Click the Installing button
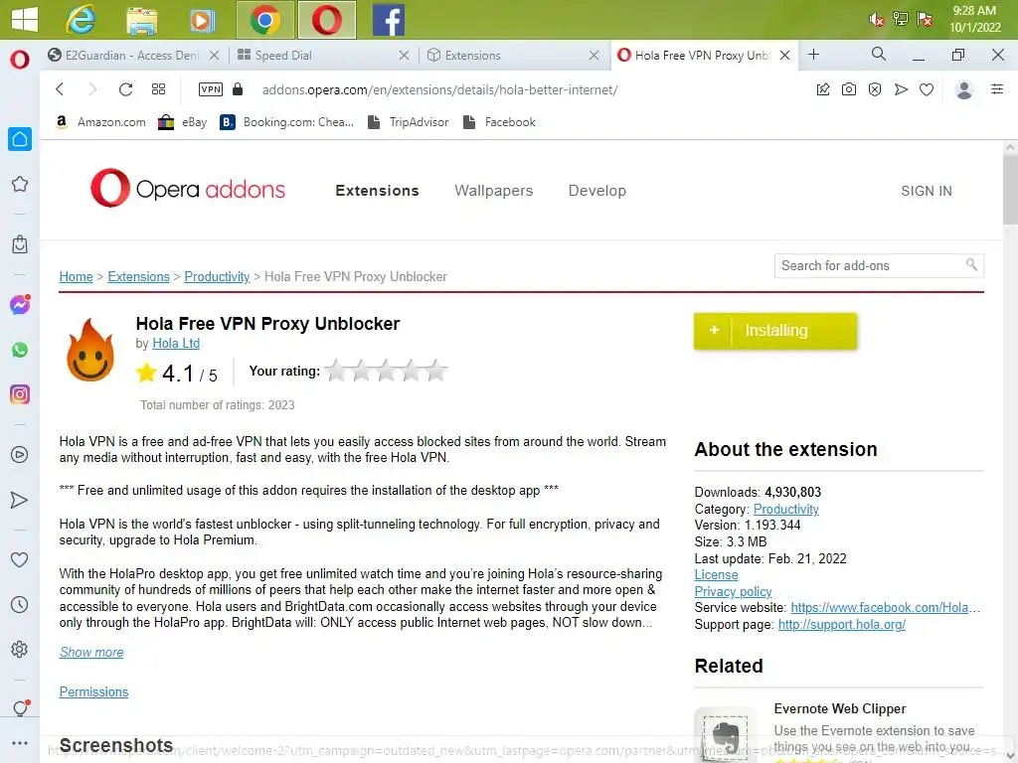 (775, 331)
